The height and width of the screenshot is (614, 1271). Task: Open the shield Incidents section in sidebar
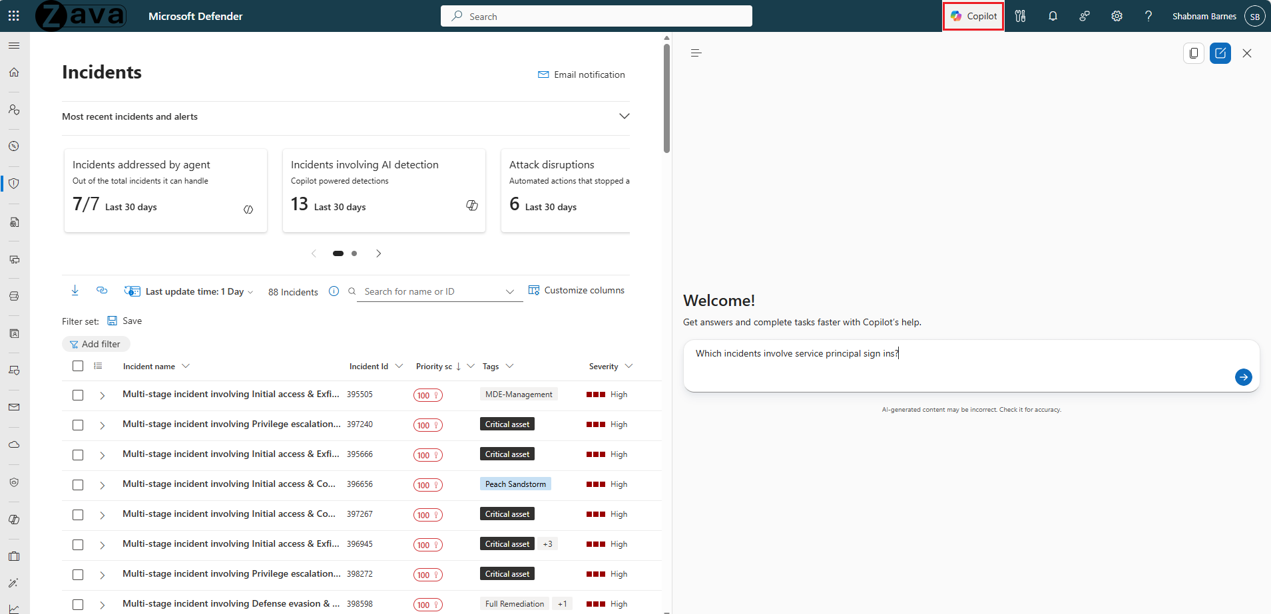(x=14, y=184)
